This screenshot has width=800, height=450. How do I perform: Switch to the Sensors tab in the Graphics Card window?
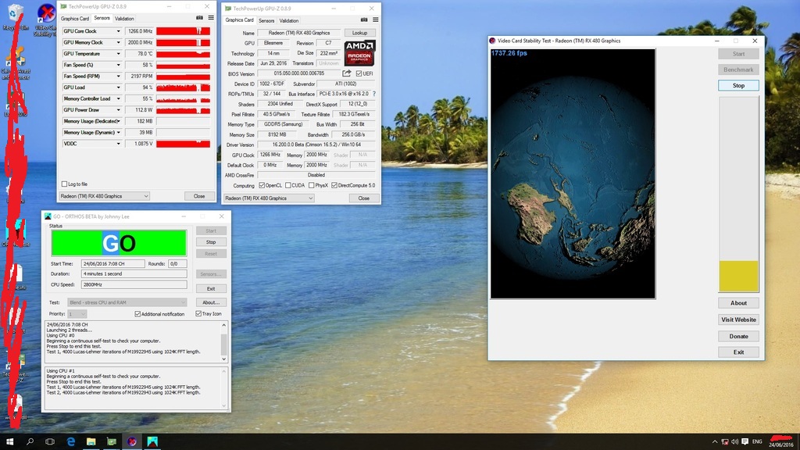(x=266, y=21)
